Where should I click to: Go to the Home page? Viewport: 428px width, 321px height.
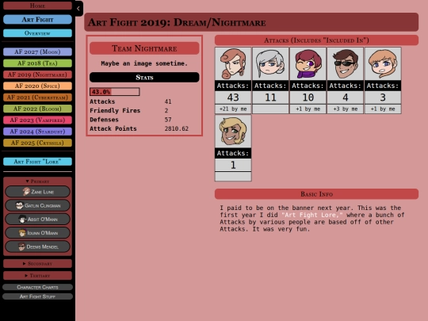[38, 6]
